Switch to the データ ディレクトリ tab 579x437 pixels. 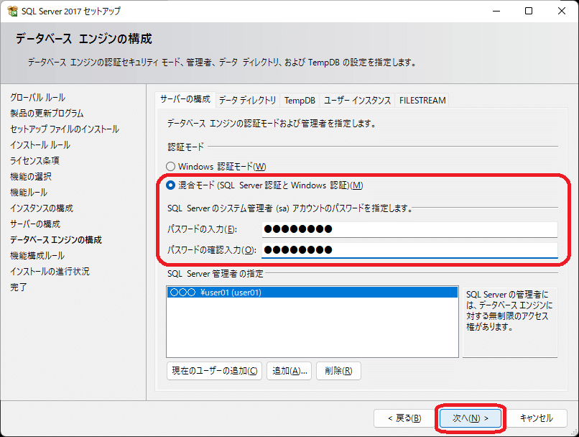pos(247,100)
